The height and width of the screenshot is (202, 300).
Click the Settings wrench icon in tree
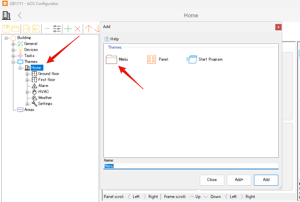click(34, 104)
